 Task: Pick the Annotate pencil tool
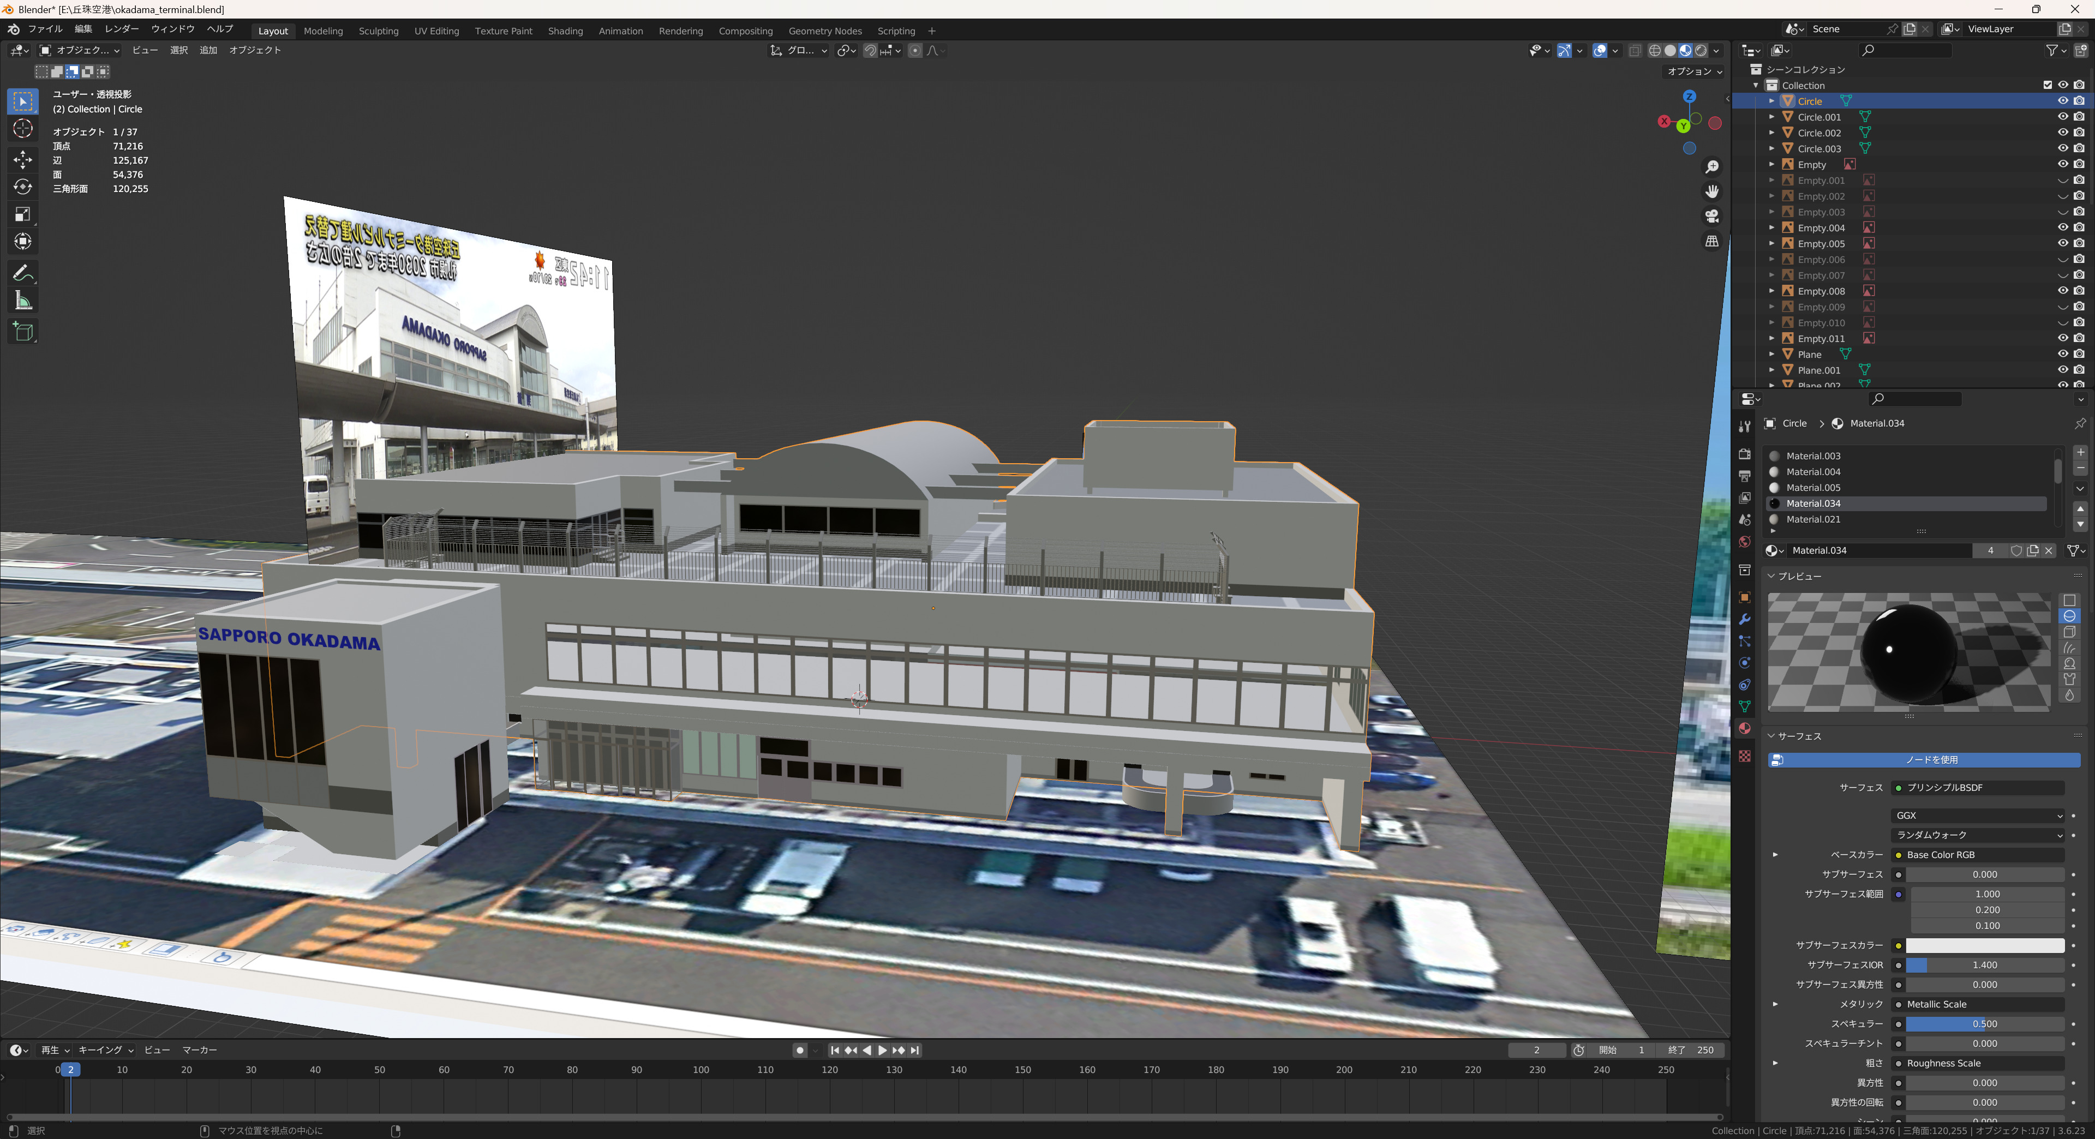(23, 273)
